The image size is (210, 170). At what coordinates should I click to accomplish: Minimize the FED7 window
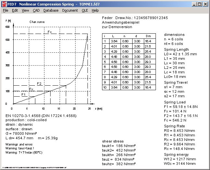coord(194,4)
